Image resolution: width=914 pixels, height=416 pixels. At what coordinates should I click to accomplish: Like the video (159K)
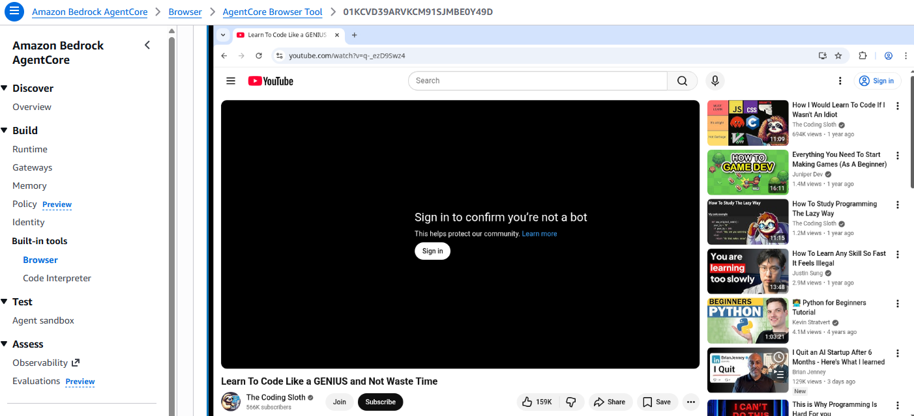[538, 402]
